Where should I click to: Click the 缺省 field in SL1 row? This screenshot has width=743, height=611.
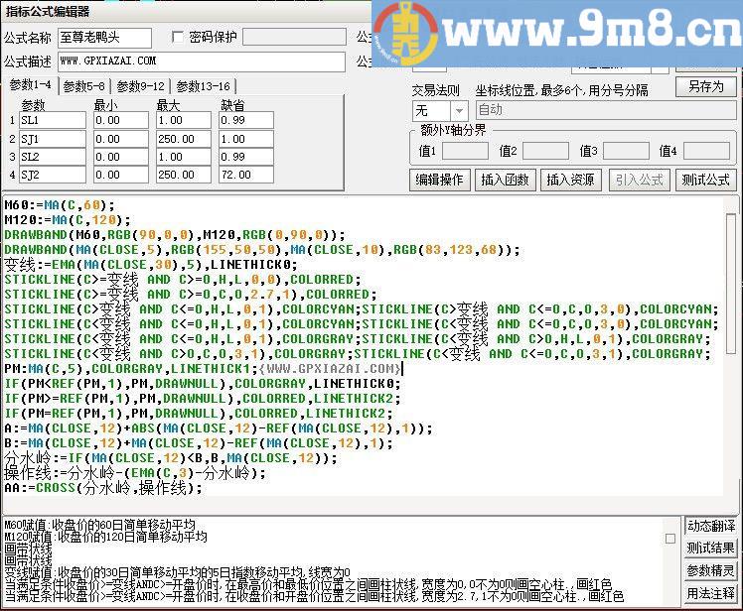(246, 120)
